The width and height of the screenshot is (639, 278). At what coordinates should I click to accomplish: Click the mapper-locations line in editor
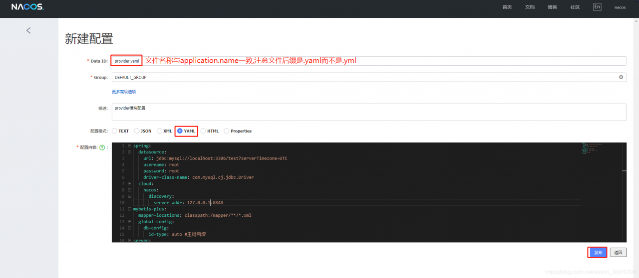[x=195, y=215]
